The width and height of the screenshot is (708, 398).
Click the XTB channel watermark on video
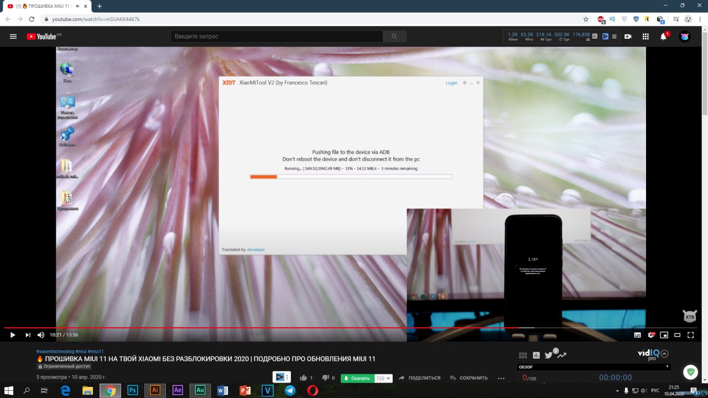(x=690, y=316)
